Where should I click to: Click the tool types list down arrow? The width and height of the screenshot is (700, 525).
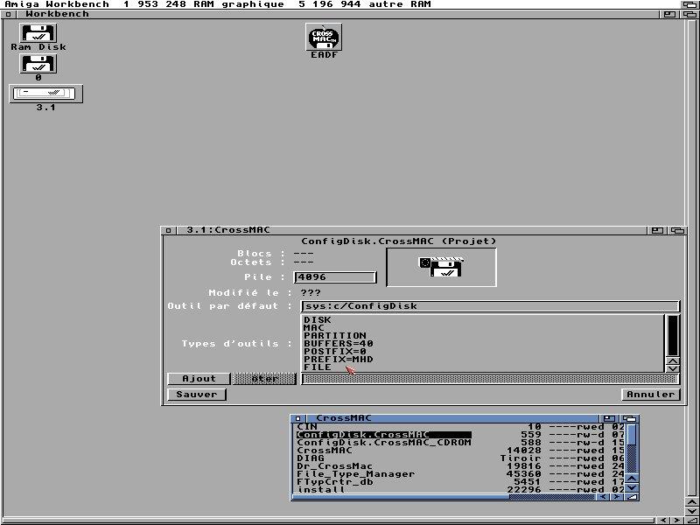(x=673, y=368)
